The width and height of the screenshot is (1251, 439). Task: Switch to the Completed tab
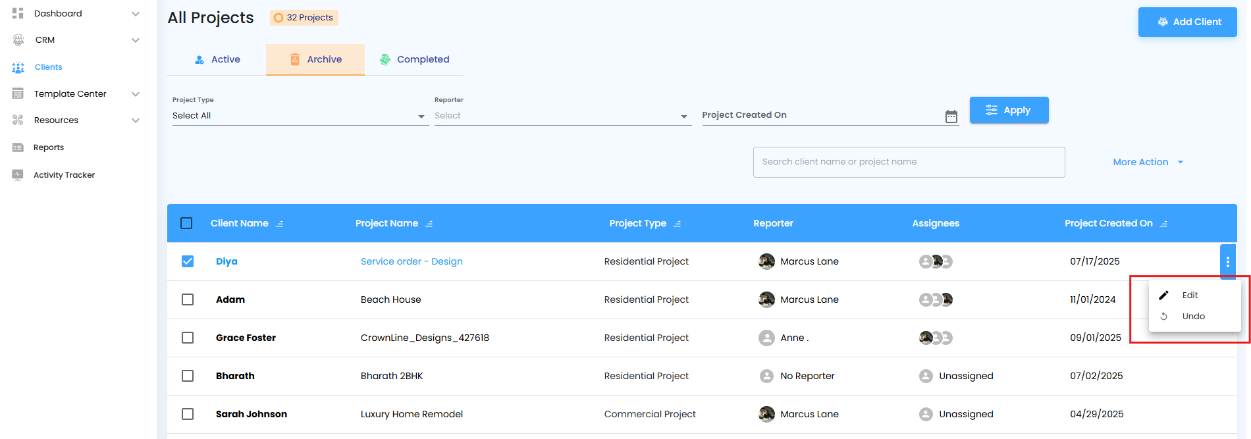pos(414,59)
